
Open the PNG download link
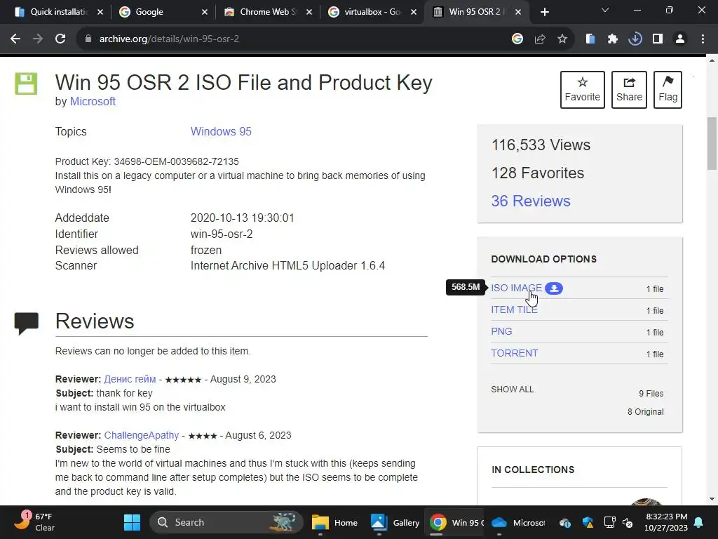[x=501, y=331]
